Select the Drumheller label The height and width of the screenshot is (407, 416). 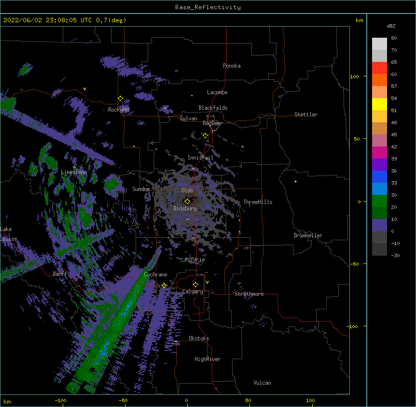308,235
